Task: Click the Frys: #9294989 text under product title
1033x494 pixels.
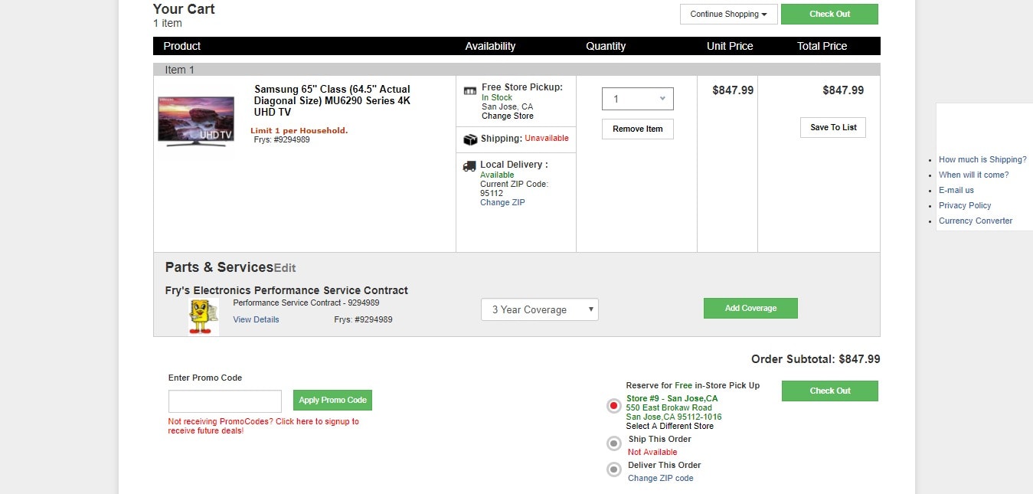Action: 282,139
